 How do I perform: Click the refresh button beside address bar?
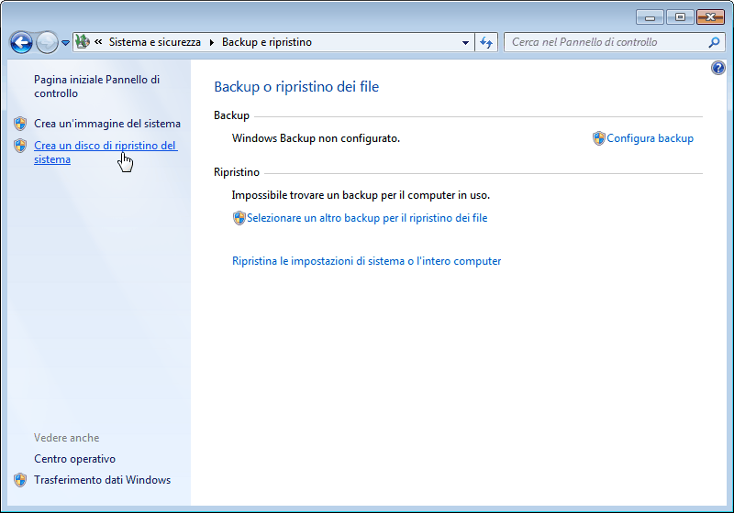coord(486,42)
